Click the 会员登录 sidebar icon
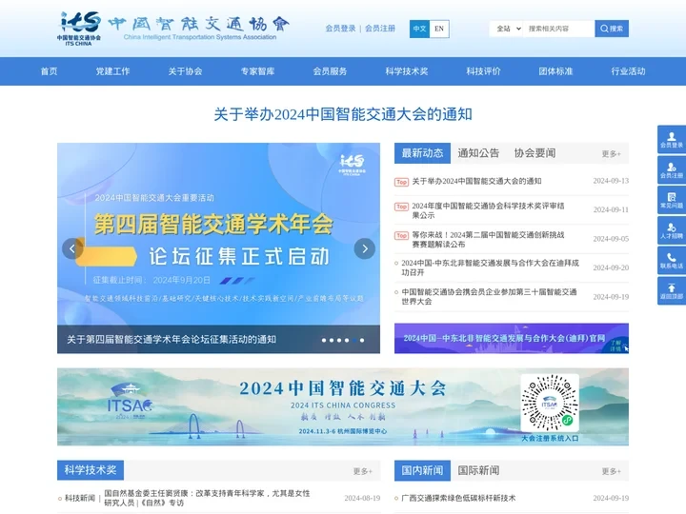The width and height of the screenshot is (686, 514). 672,139
